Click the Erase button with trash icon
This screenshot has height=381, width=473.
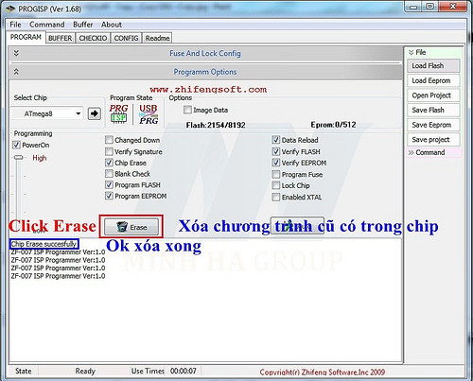[131, 227]
